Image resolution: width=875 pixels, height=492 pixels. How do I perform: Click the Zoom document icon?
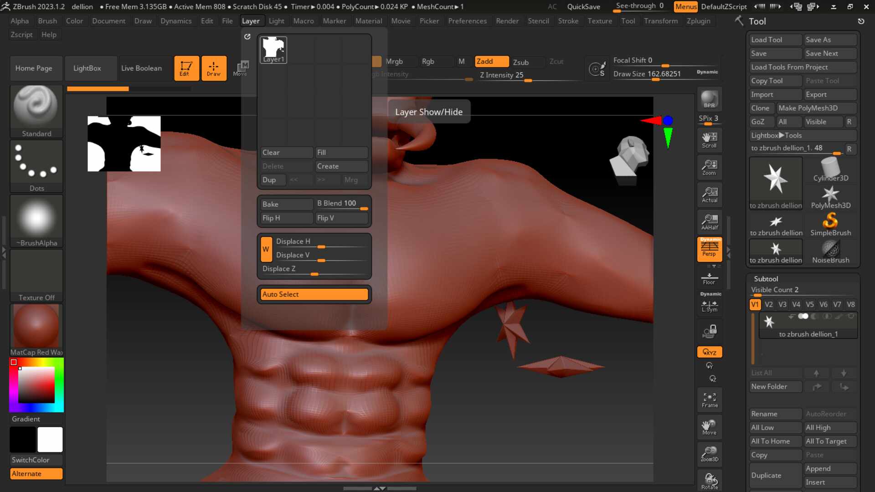[709, 167]
